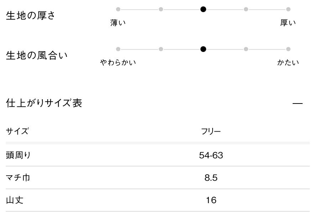Click the selected middle dot of 生地の風合い
Screen dimensions: 314x217
(x=203, y=49)
